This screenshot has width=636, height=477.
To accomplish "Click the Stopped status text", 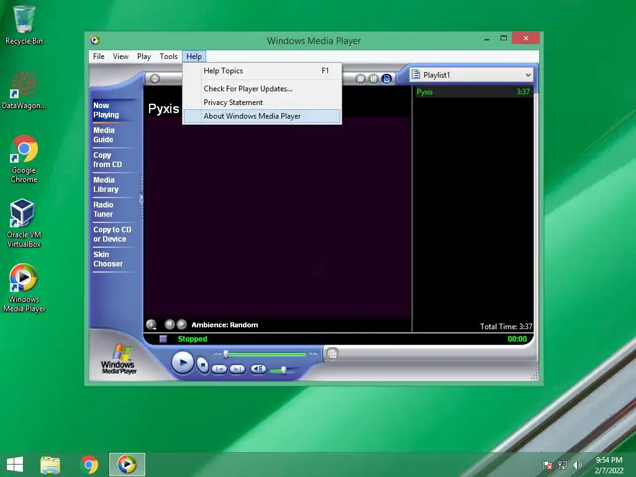I will (193, 338).
